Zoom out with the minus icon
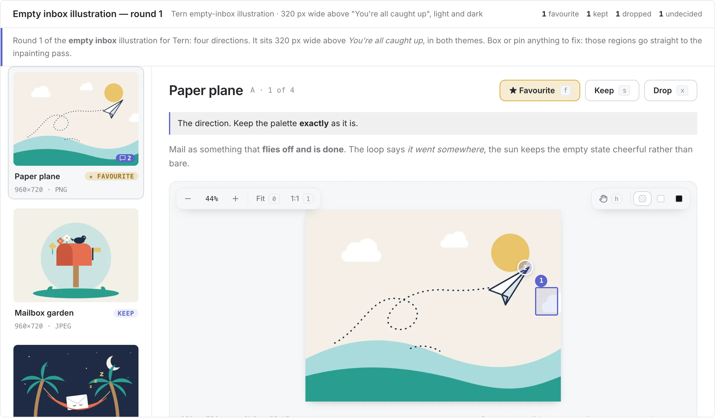The image size is (715, 418). [188, 199]
